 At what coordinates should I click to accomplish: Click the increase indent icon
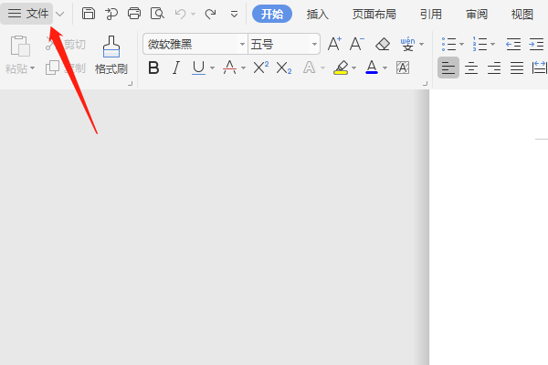click(x=536, y=45)
